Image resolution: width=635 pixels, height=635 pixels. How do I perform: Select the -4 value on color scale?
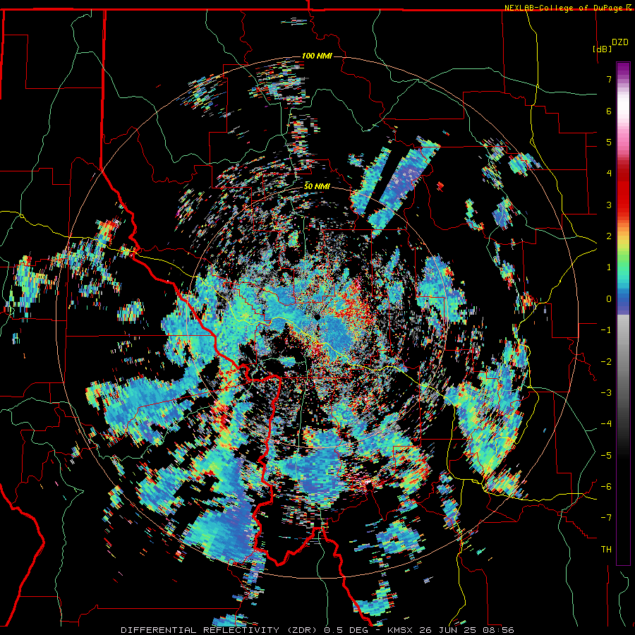point(606,423)
